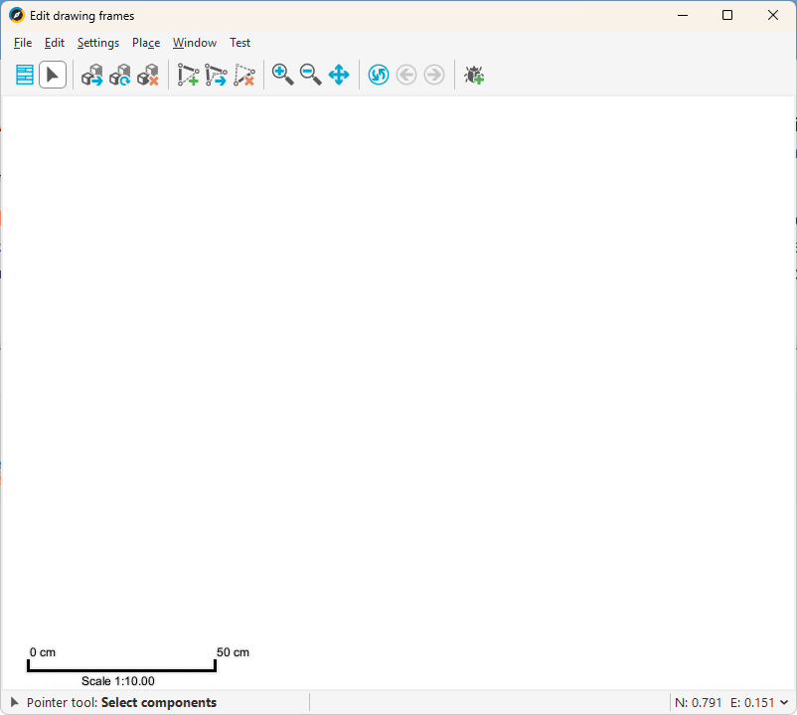Screen dimensions: 797x715
Task: Maximize the Edit drawing frames window
Action: coord(727,15)
